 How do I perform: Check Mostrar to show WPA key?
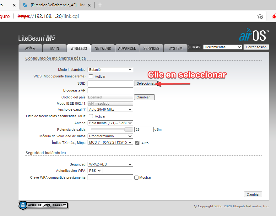coord(136,177)
